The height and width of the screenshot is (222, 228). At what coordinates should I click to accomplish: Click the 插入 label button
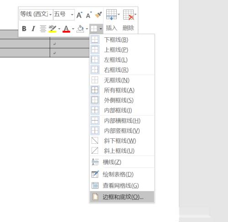pyautogui.click(x=111, y=28)
